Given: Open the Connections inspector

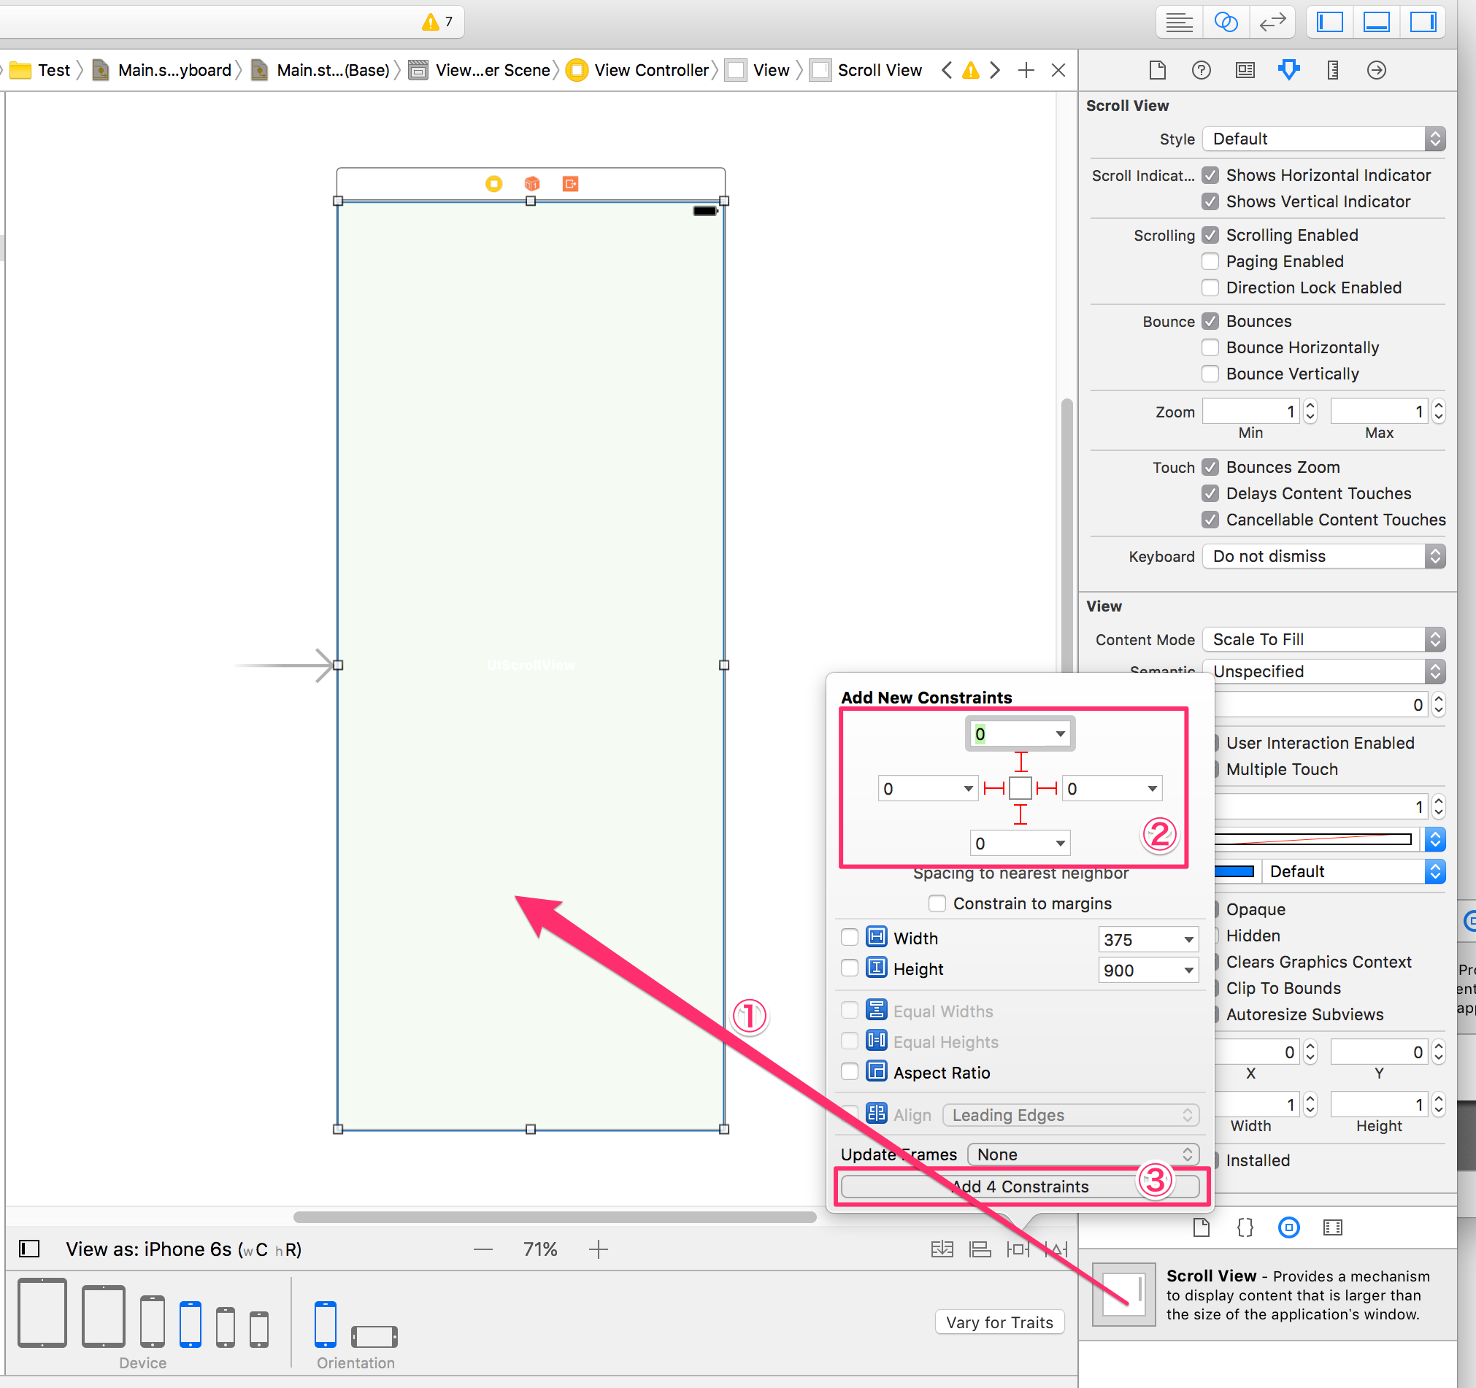Looking at the screenshot, I should [1376, 70].
